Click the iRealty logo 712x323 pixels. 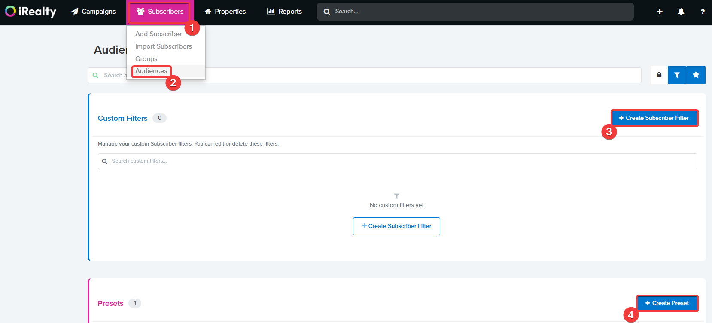point(30,12)
